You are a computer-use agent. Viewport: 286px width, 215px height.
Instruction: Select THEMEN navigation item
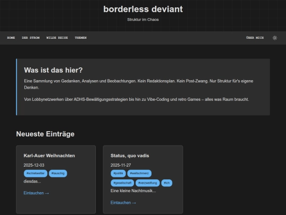coord(81,38)
